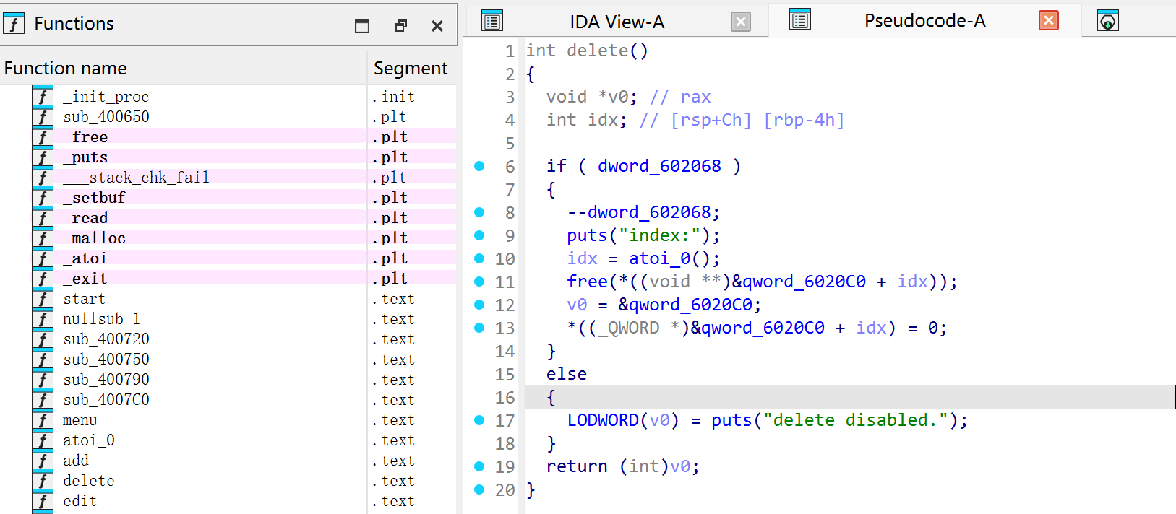Sort by Function name column header

pos(184,68)
